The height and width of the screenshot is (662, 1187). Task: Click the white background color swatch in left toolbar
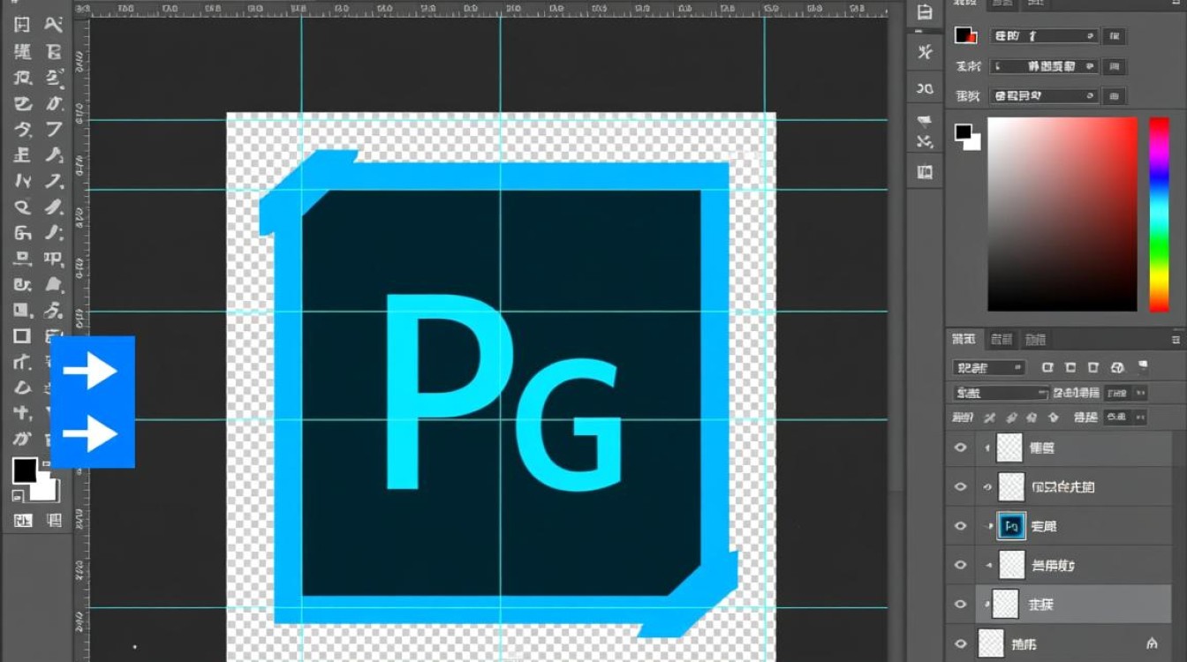46,489
